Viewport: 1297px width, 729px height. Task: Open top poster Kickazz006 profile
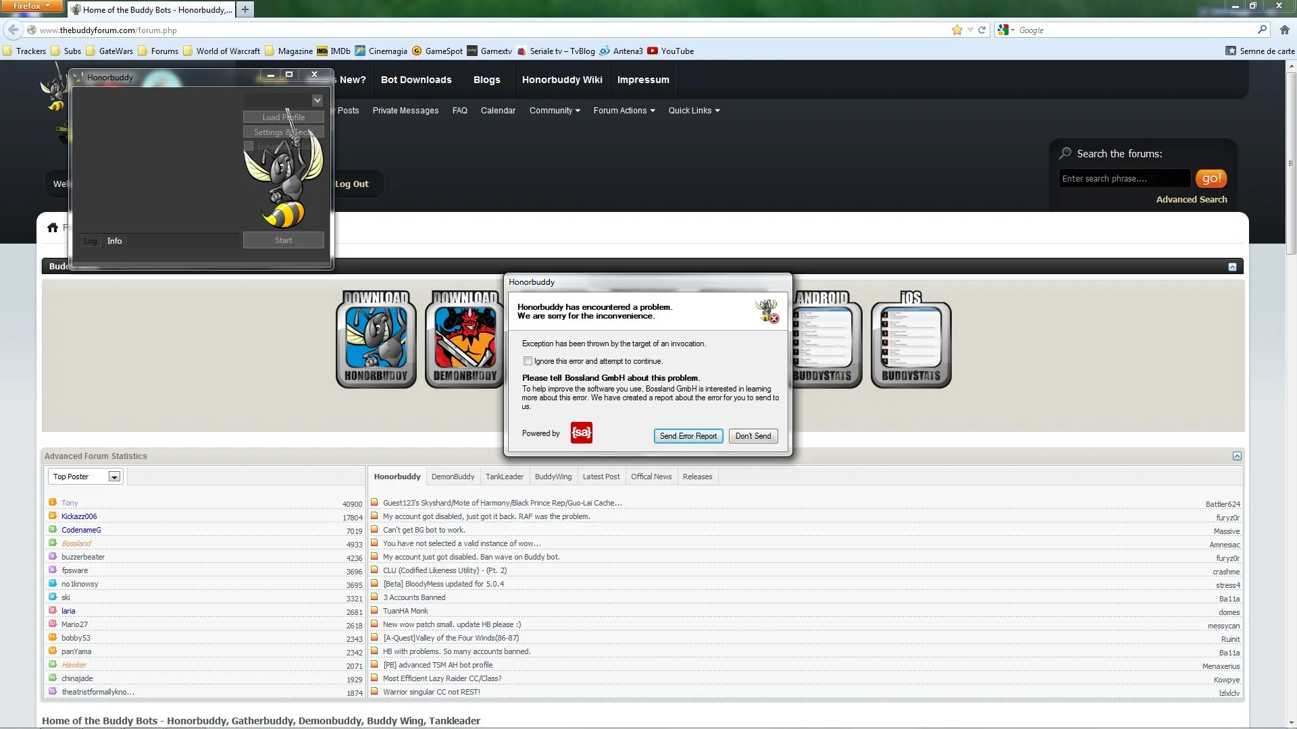coord(79,516)
